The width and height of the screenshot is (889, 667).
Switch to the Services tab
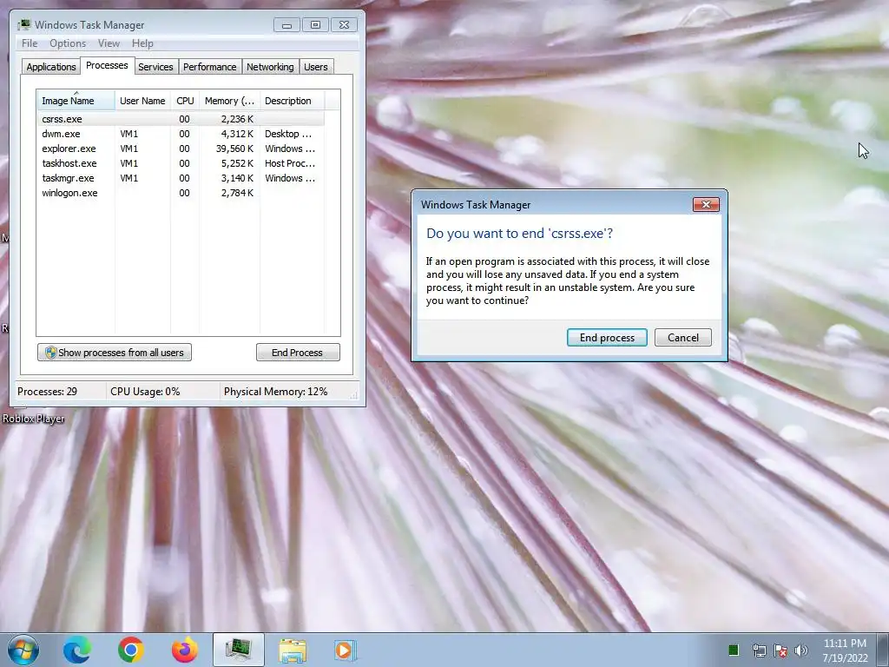pos(156,67)
